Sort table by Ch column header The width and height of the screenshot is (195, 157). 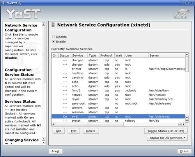click(x=55, y=55)
